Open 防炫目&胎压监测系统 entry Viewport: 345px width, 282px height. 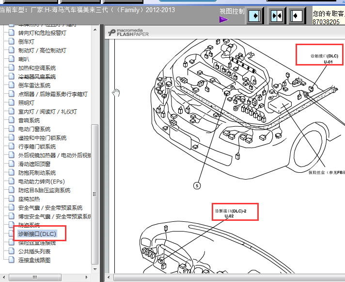[x=44, y=190]
